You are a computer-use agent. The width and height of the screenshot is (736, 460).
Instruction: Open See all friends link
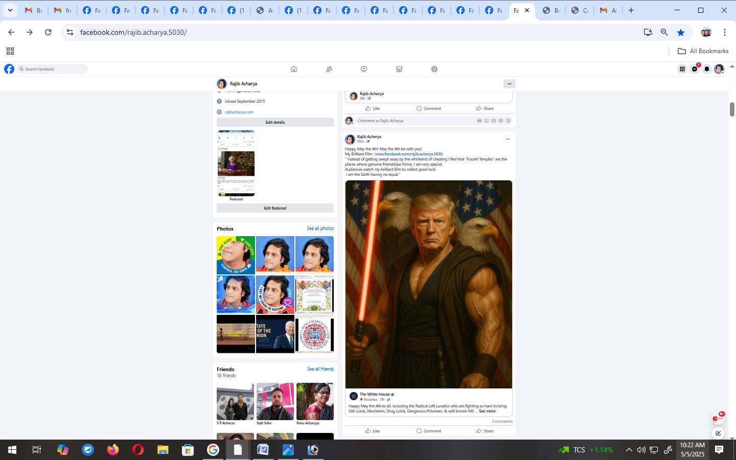[x=320, y=369]
